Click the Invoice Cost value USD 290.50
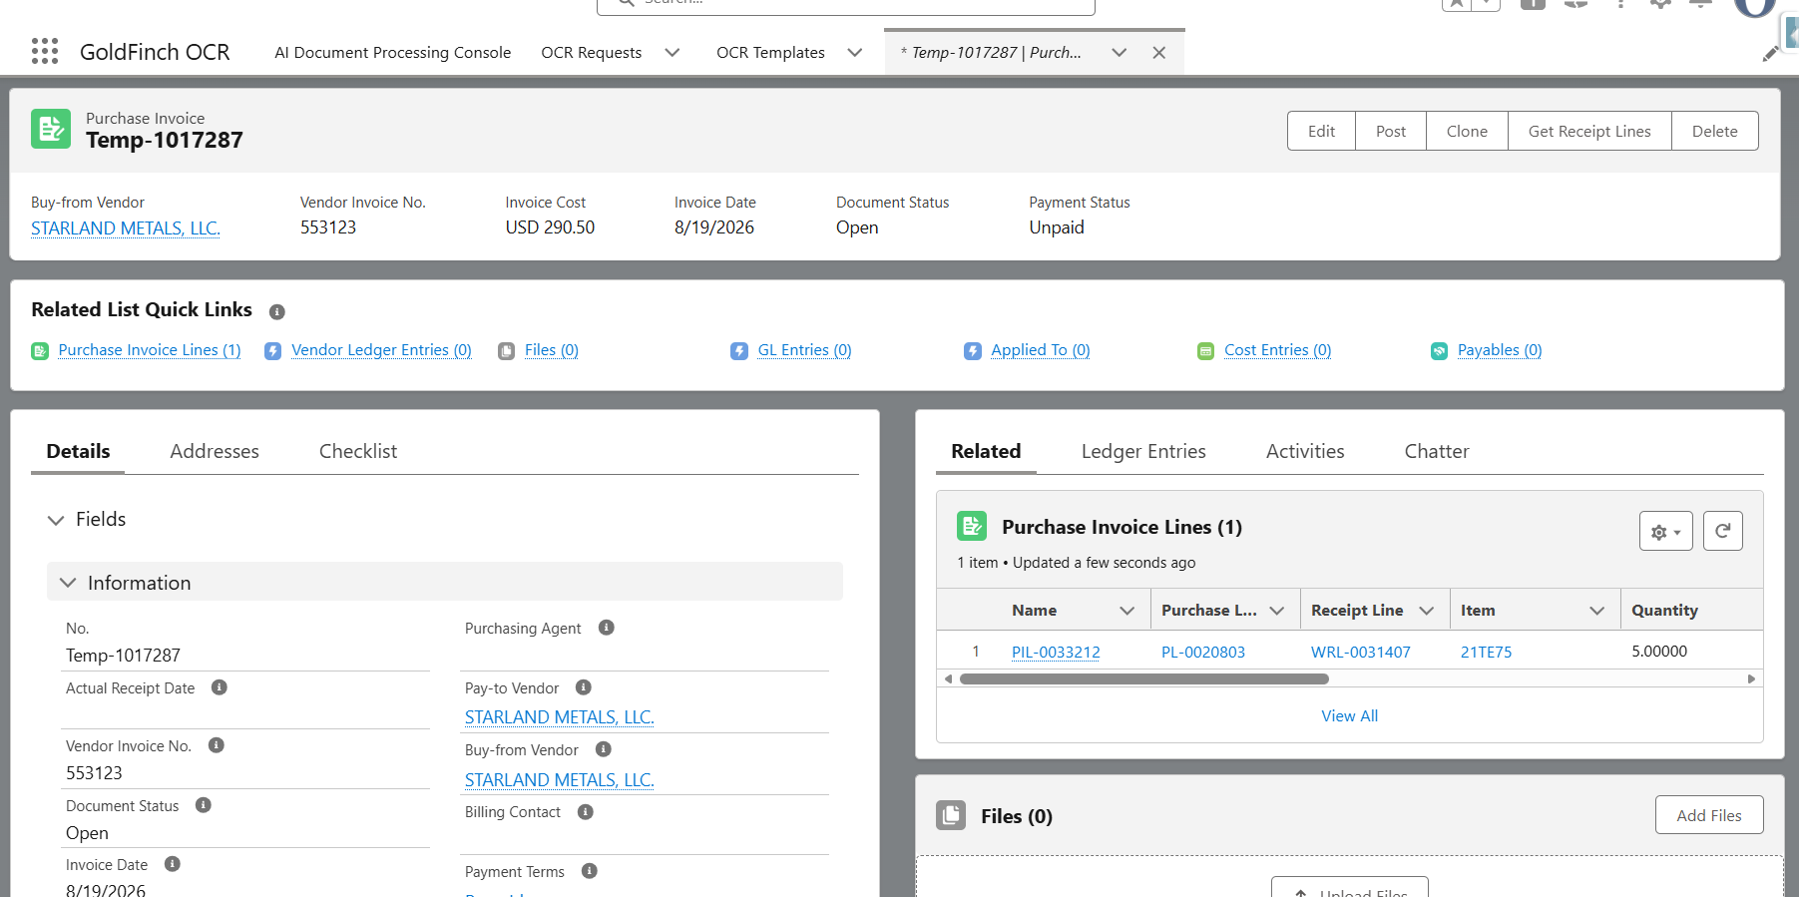The height and width of the screenshot is (897, 1799). [550, 227]
